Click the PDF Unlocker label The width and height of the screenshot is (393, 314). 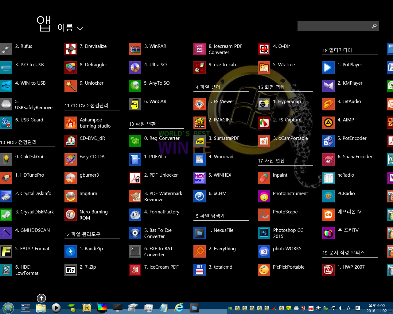click(161, 175)
